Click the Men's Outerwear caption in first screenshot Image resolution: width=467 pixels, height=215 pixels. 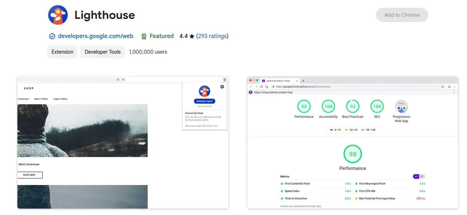tap(29, 165)
